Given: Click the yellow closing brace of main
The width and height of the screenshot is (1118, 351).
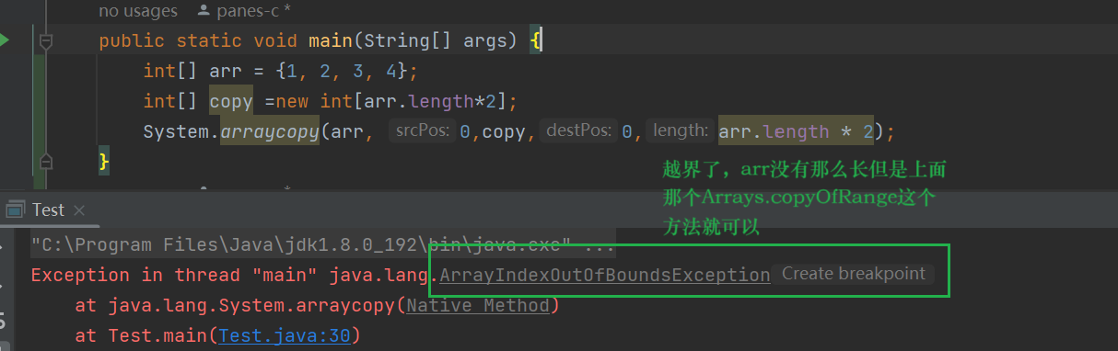Looking at the screenshot, I should click(x=104, y=162).
